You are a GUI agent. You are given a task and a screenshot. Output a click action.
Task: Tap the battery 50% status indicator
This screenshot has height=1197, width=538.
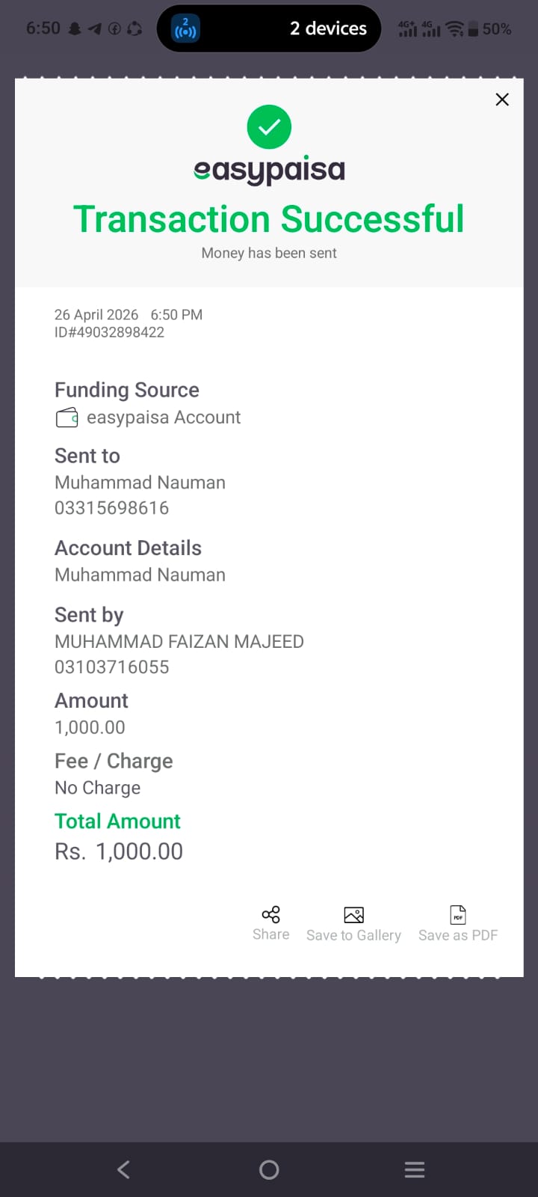(490, 29)
